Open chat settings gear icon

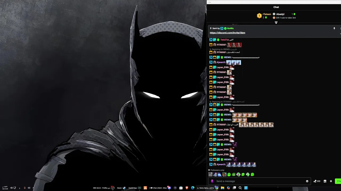pos(331,181)
